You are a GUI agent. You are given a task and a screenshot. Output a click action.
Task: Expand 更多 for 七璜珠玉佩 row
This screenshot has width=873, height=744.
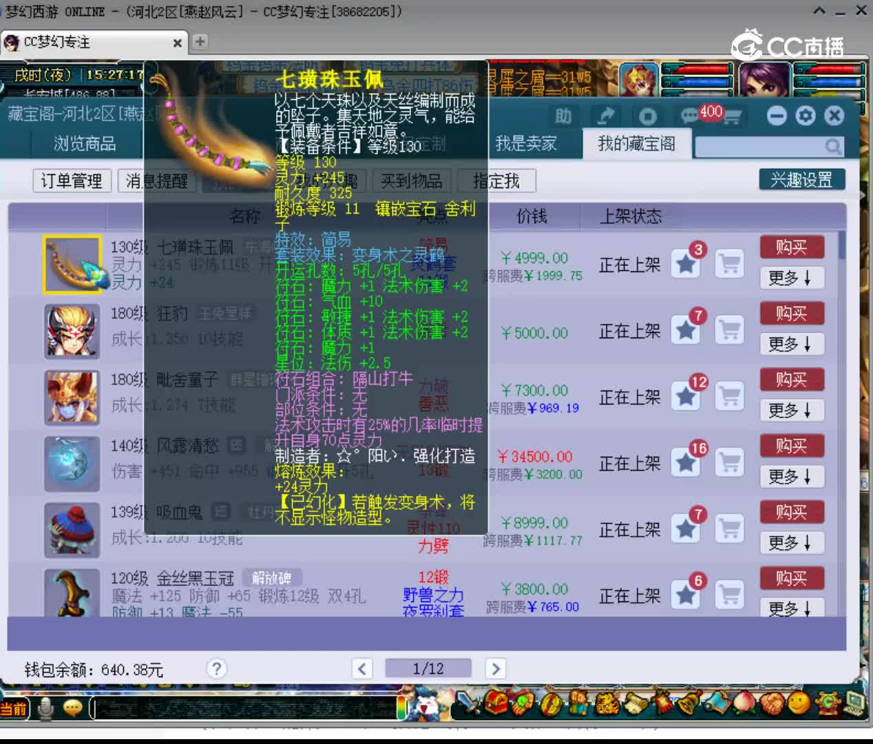point(792,278)
